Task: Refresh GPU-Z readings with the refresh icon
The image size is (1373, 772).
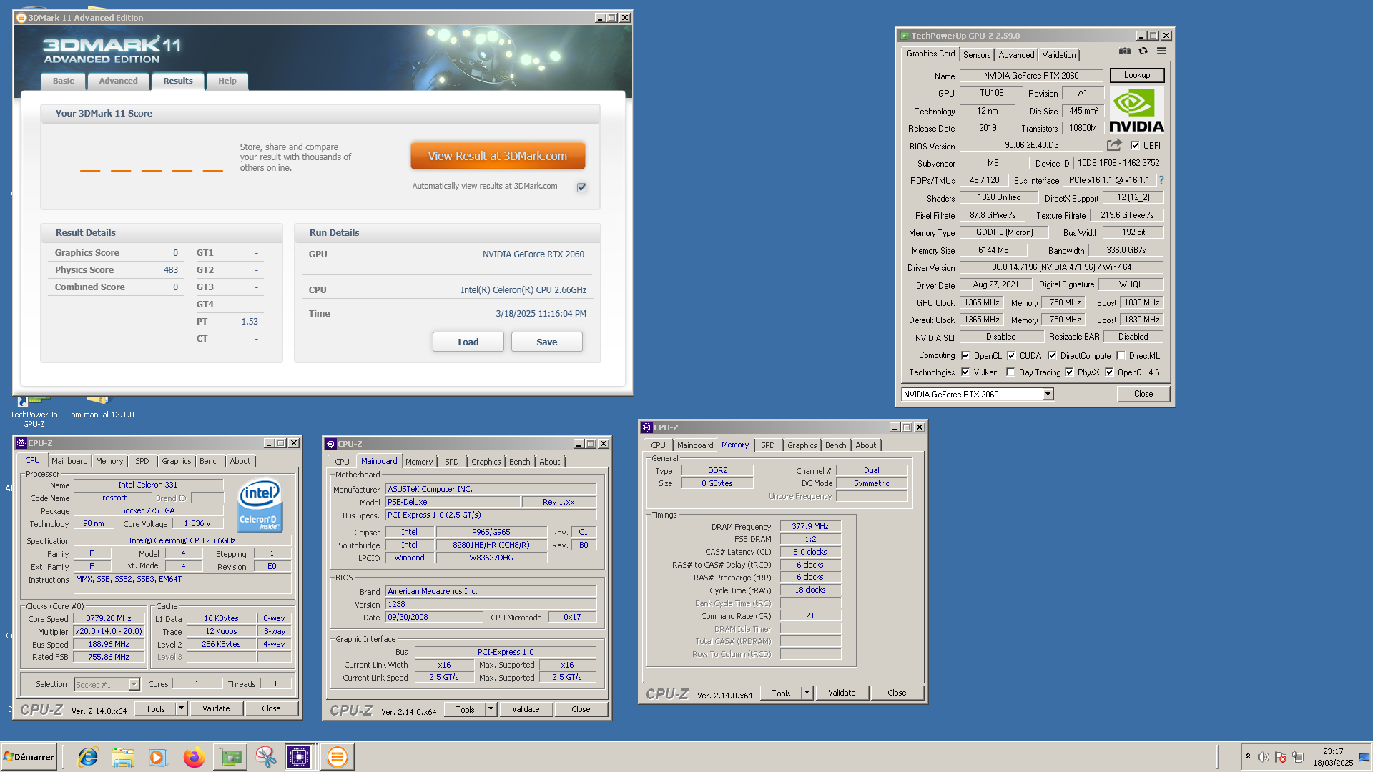Action: 1143,51
